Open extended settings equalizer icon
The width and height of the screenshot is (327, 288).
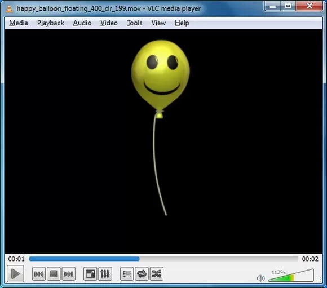click(105, 273)
